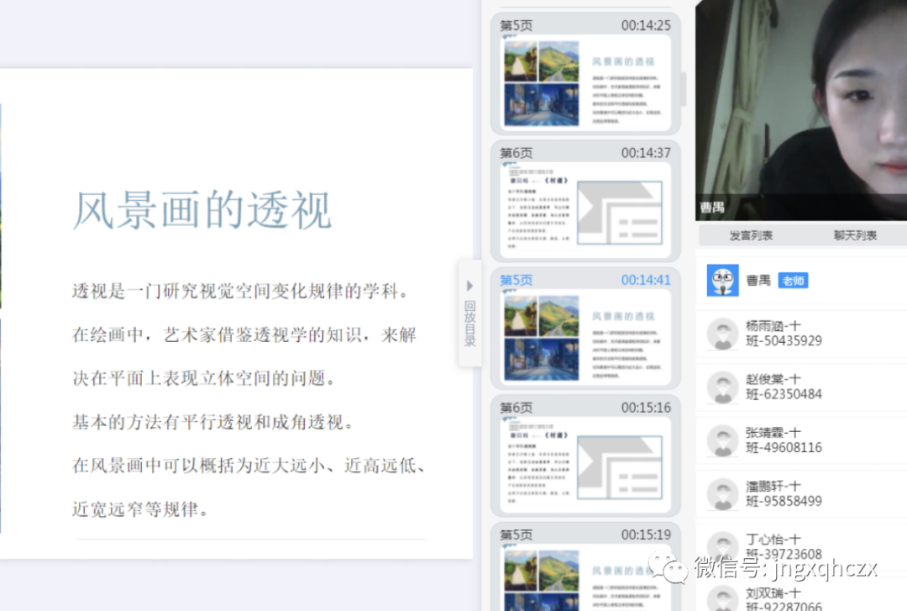This screenshot has height=611, width=907.
Task: Switch to the 发言列表 tab
Action: (751, 235)
